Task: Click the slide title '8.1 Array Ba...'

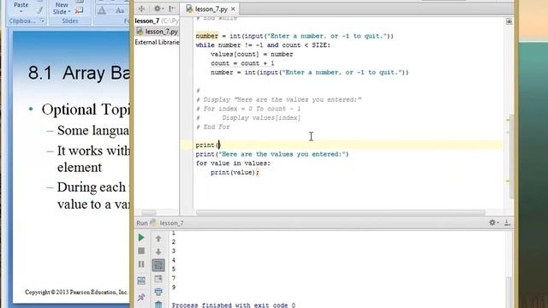Action: coord(79,73)
